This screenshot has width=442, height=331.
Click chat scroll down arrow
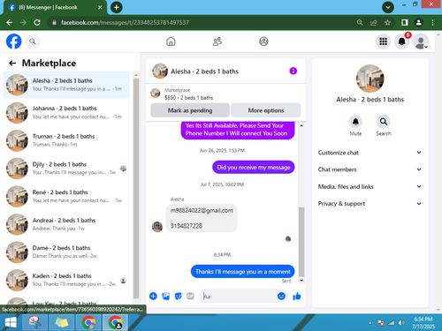[x=301, y=281]
